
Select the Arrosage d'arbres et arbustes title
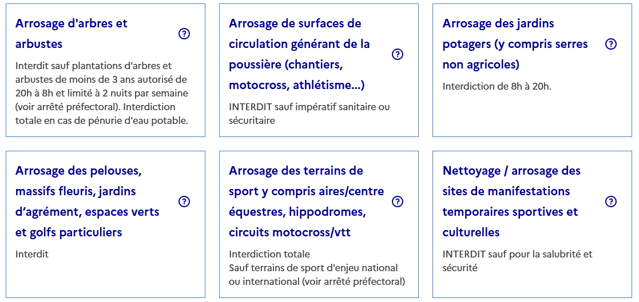coord(72,34)
